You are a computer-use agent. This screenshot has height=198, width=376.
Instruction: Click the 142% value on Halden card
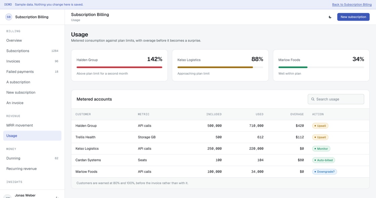click(x=155, y=59)
